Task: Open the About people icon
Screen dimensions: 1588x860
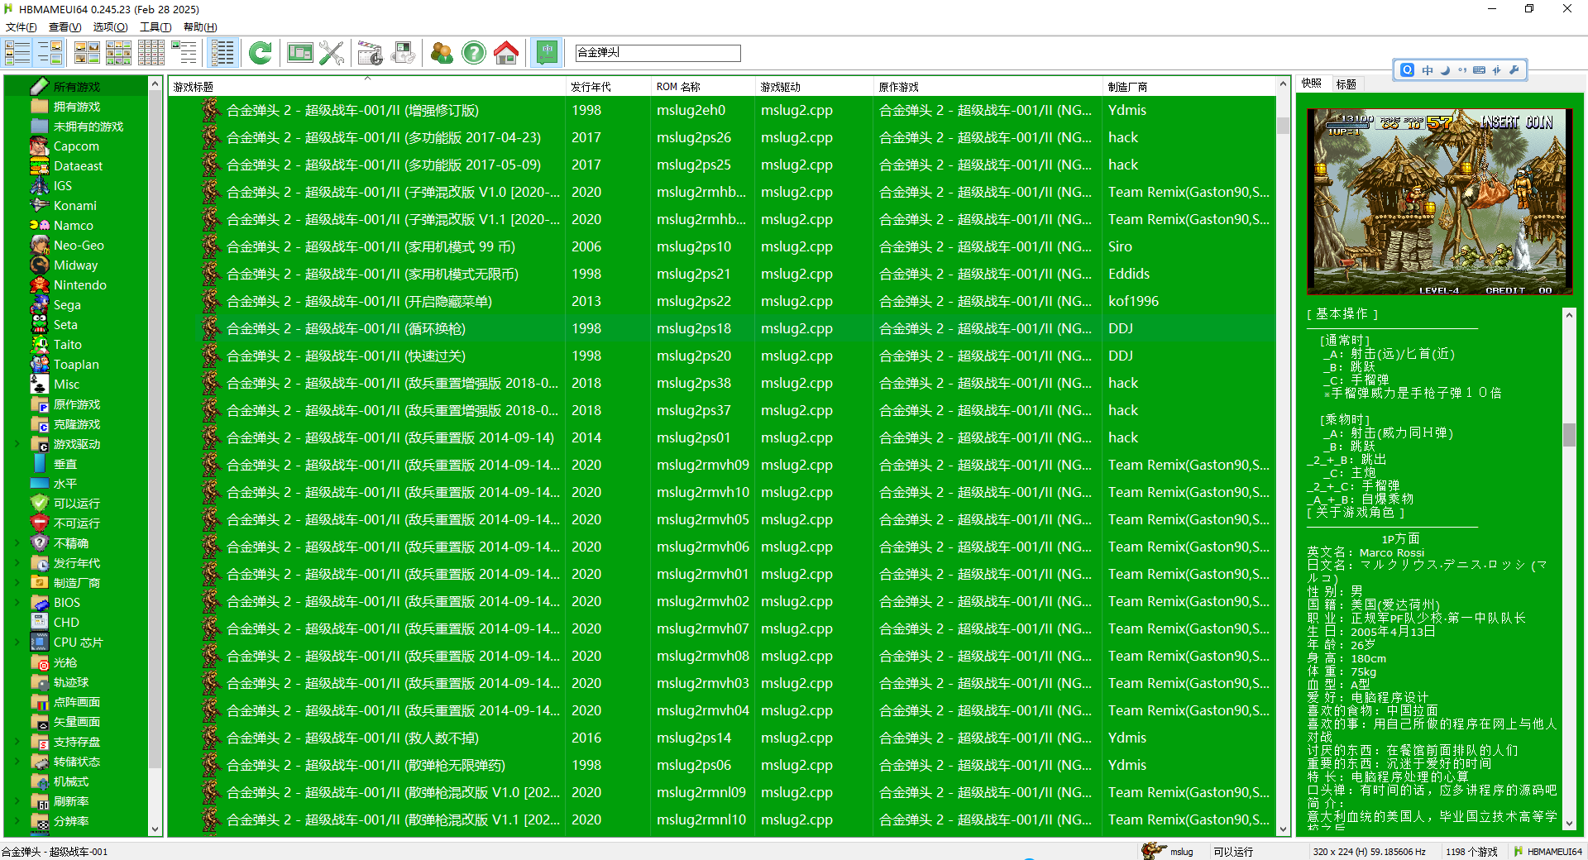Action: (x=442, y=52)
